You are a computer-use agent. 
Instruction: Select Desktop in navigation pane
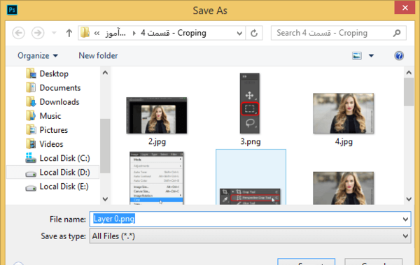pos(54,73)
